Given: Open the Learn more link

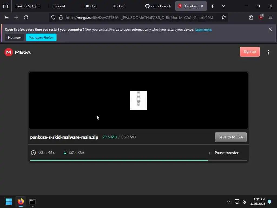Looking at the screenshot, I should click(203, 30).
